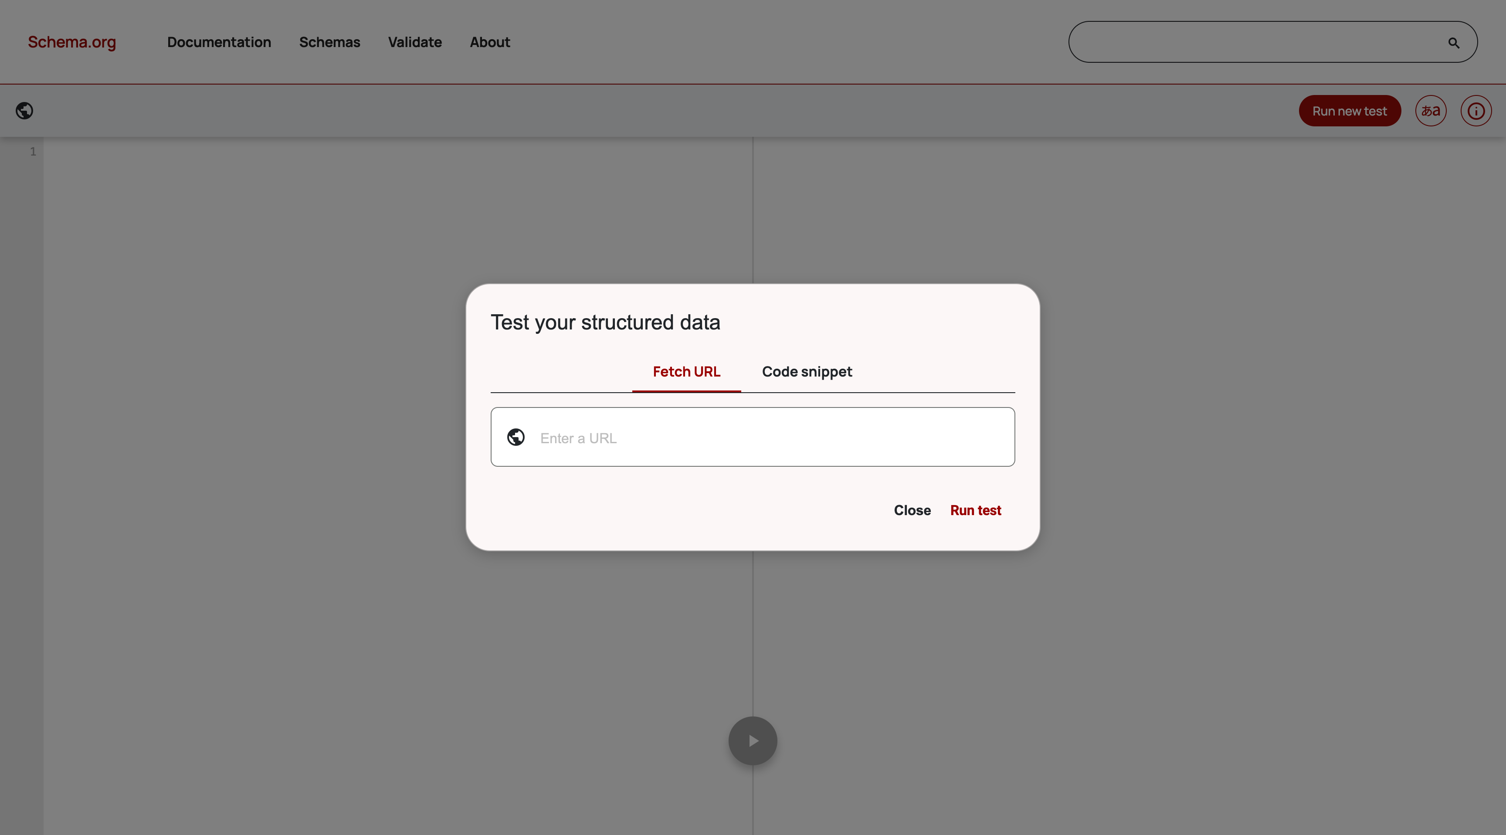Click the search magnifier icon
Screen dimensions: 1506x835
click(x=1454, y=42)
